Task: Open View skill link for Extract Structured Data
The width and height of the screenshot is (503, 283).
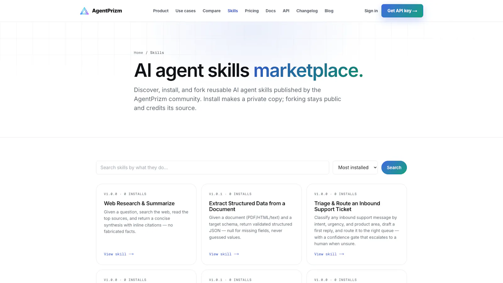Action: [224, 254]
